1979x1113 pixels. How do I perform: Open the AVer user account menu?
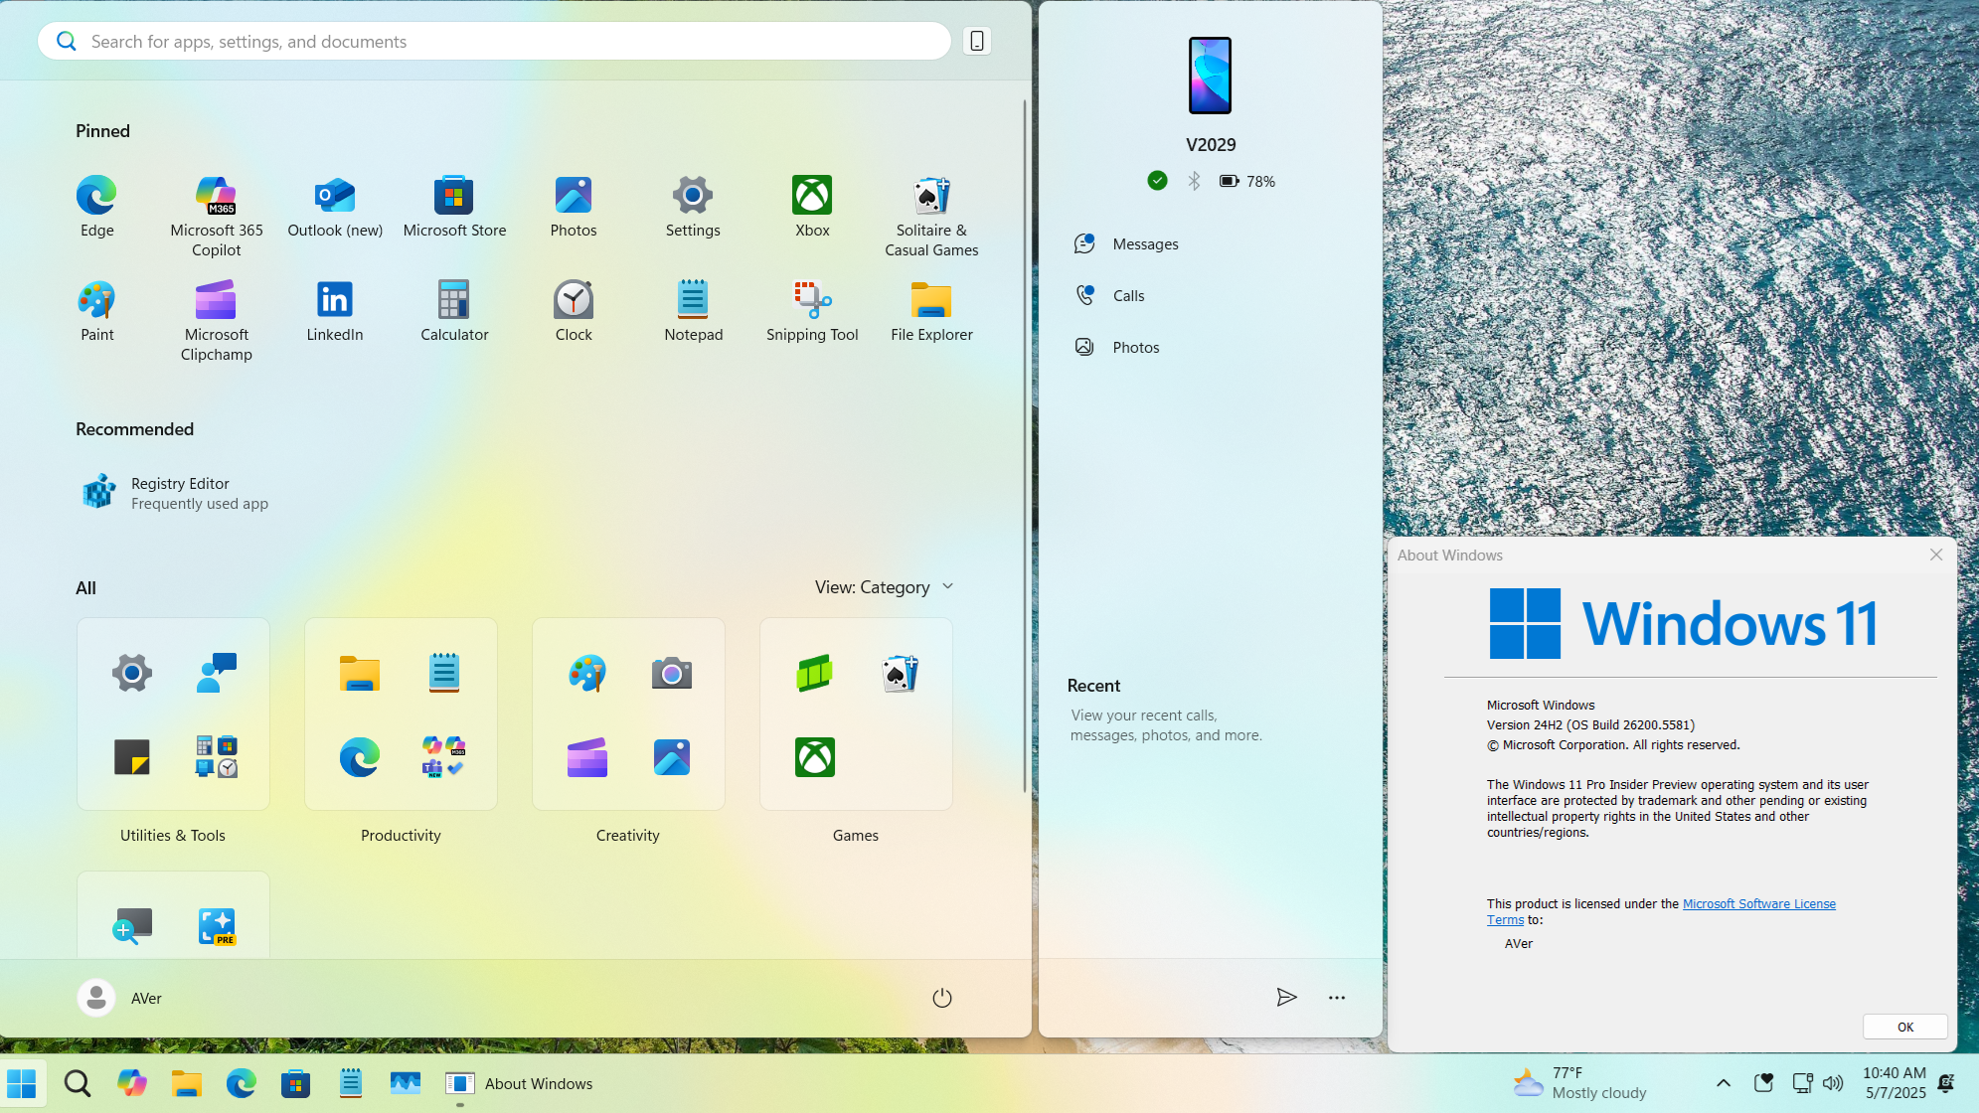click(x=120, y=998)
